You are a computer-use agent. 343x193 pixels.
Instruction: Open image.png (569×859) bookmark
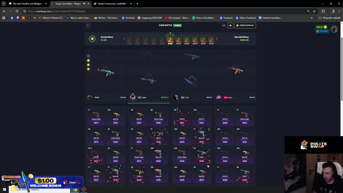click(150, 18)
